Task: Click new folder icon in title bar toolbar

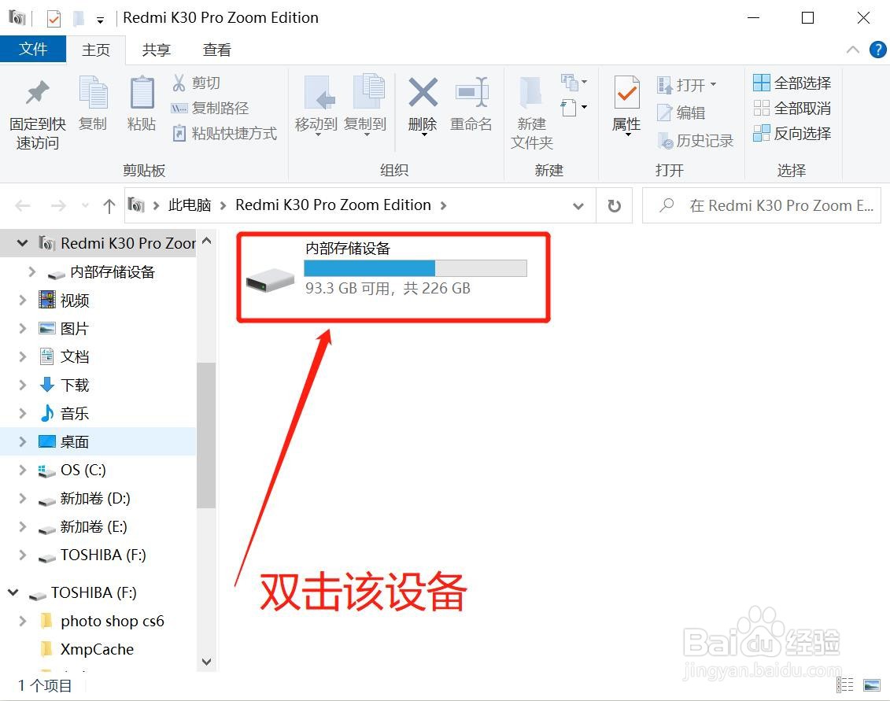Action: 79,19
